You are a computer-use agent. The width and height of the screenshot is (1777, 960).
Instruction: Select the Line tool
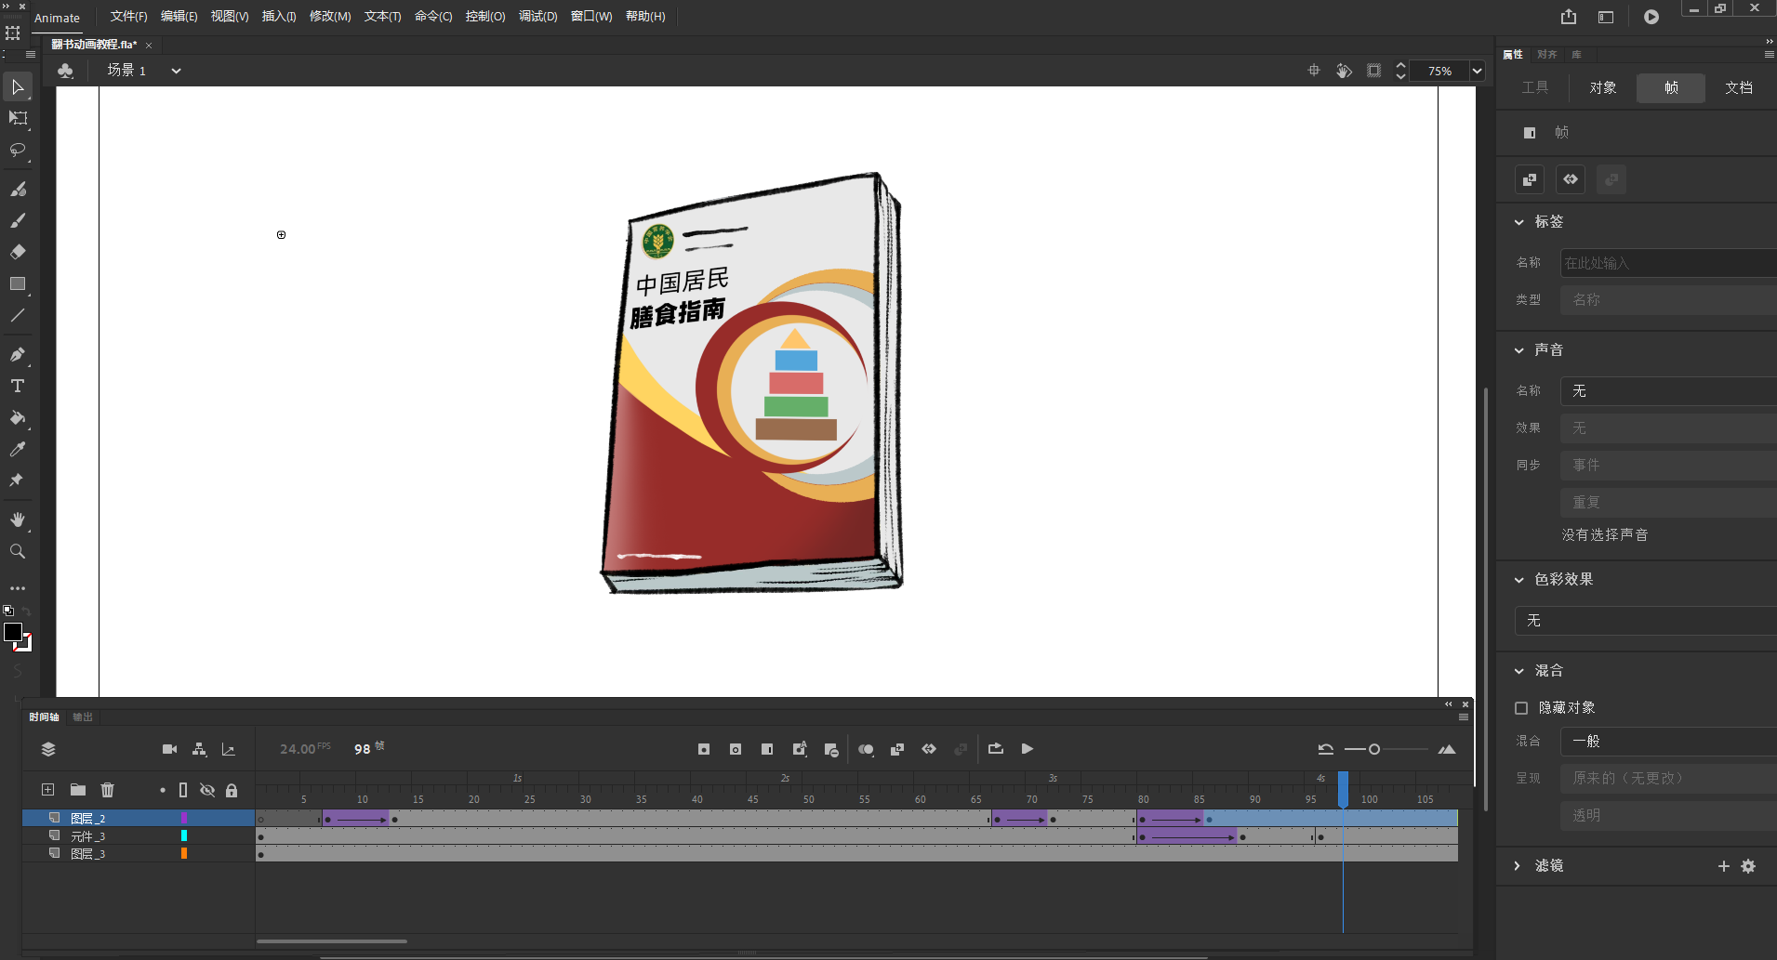pos(18,315)
